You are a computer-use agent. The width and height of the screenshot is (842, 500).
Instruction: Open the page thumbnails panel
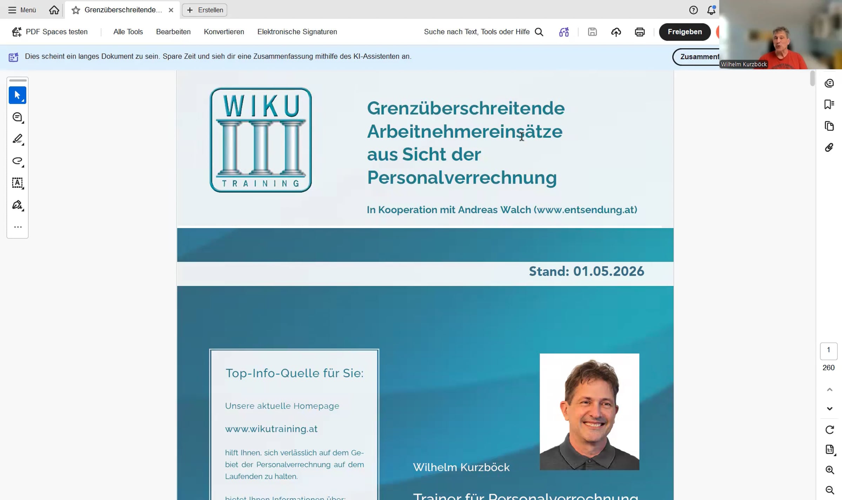tap(829, 126)
